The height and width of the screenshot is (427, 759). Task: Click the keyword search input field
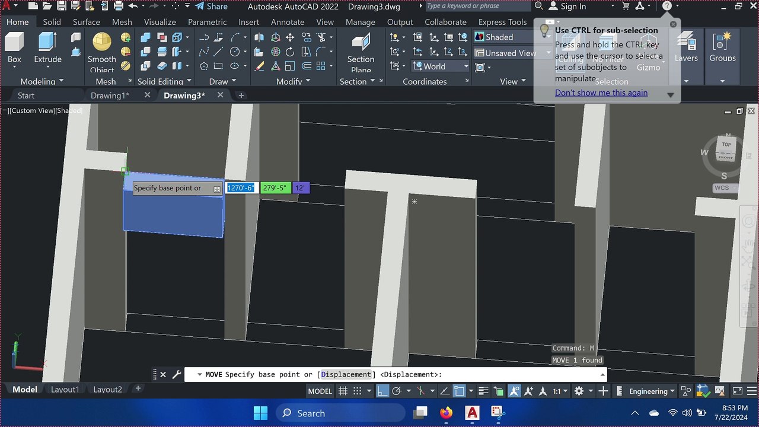point(478,7)
